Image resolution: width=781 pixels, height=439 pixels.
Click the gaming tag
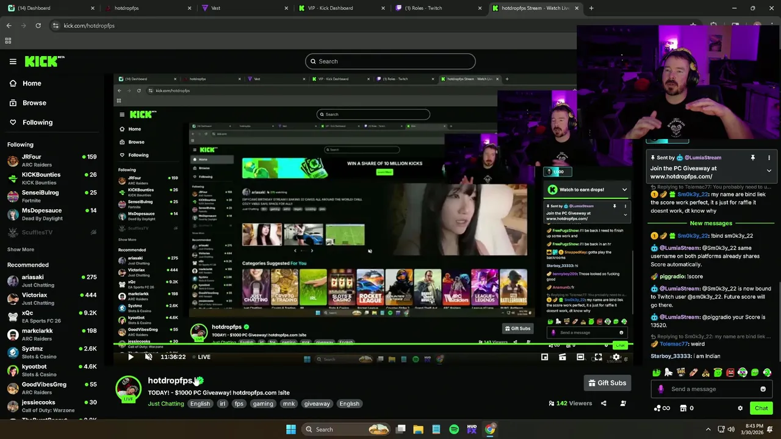(x=263, y=404)
